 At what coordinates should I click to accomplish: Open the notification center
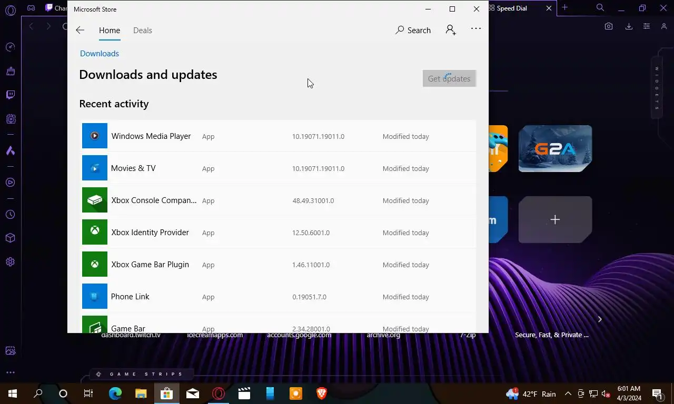pos(658,393)
